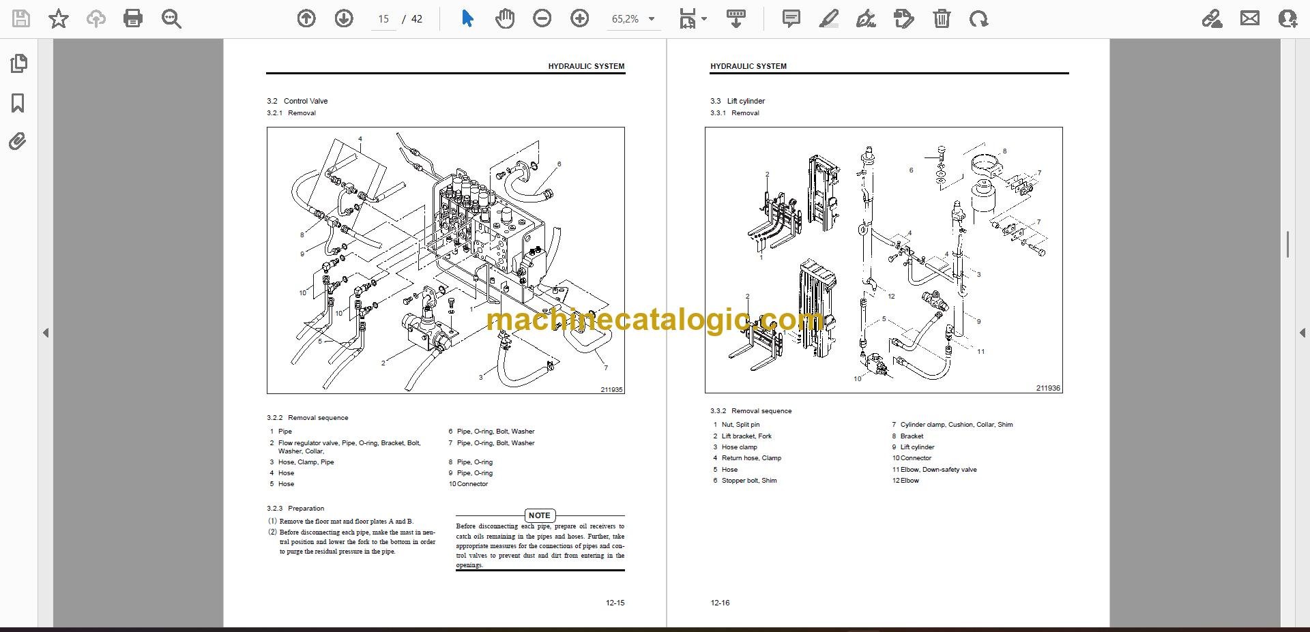Add a sticky note comment
Viewport: 1310px width, 632px height.
791,19
